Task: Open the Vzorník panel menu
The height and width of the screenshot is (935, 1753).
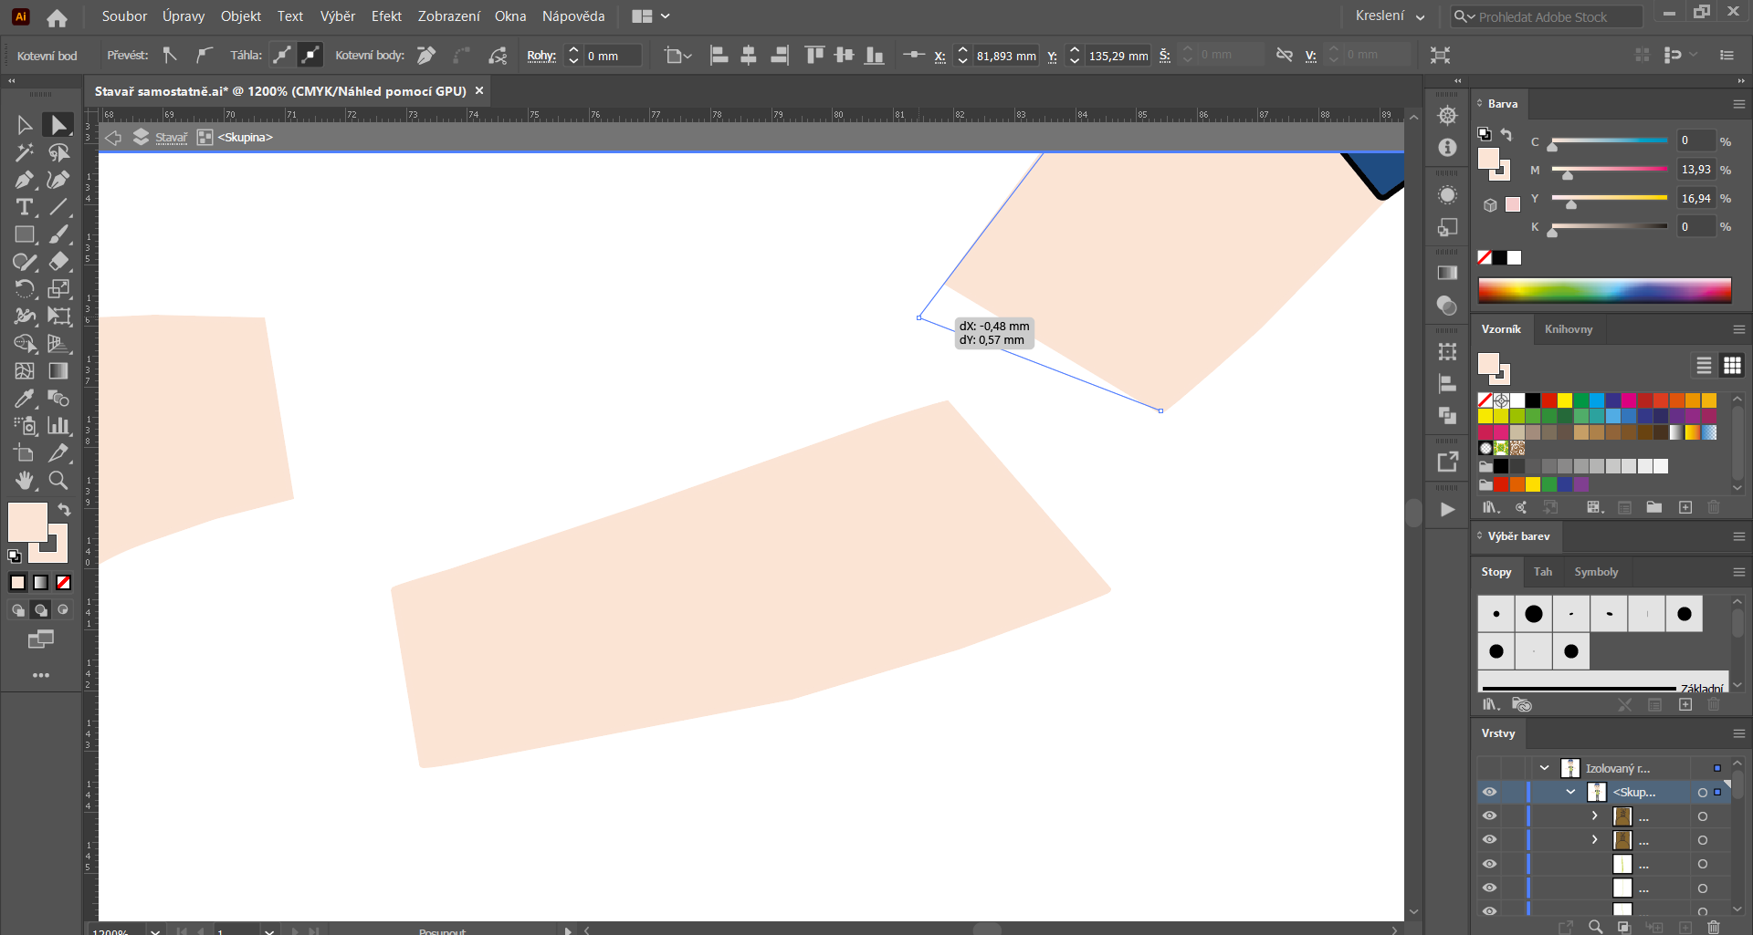Action: point(1737,329)
